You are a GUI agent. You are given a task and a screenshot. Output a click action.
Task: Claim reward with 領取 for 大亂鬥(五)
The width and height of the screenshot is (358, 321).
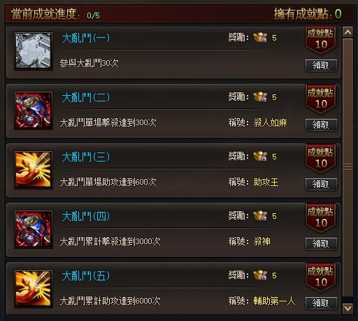[321, 304]
